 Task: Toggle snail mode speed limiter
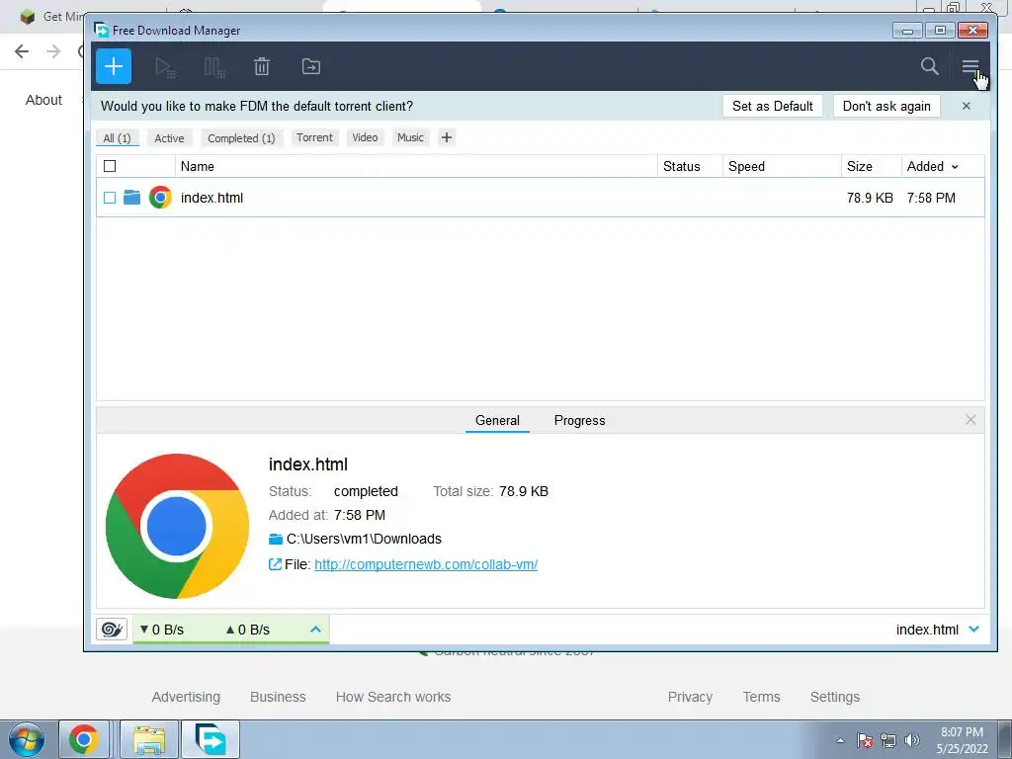112,629
